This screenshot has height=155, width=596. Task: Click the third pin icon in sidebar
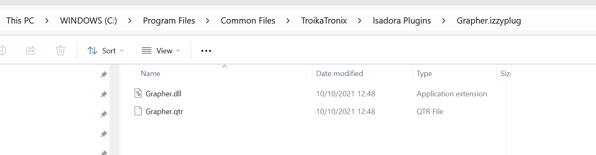pyautogui.click(x=104, y=114)
